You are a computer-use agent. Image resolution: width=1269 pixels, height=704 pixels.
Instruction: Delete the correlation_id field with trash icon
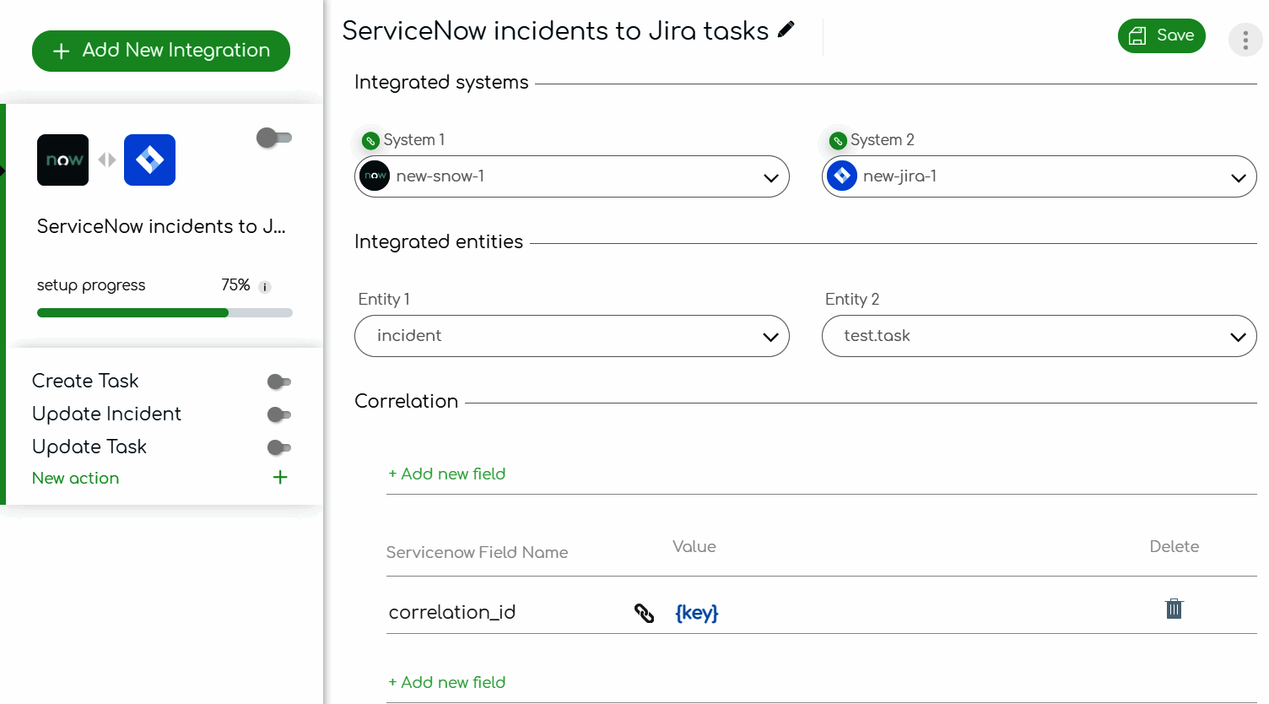click(1174, 609)
